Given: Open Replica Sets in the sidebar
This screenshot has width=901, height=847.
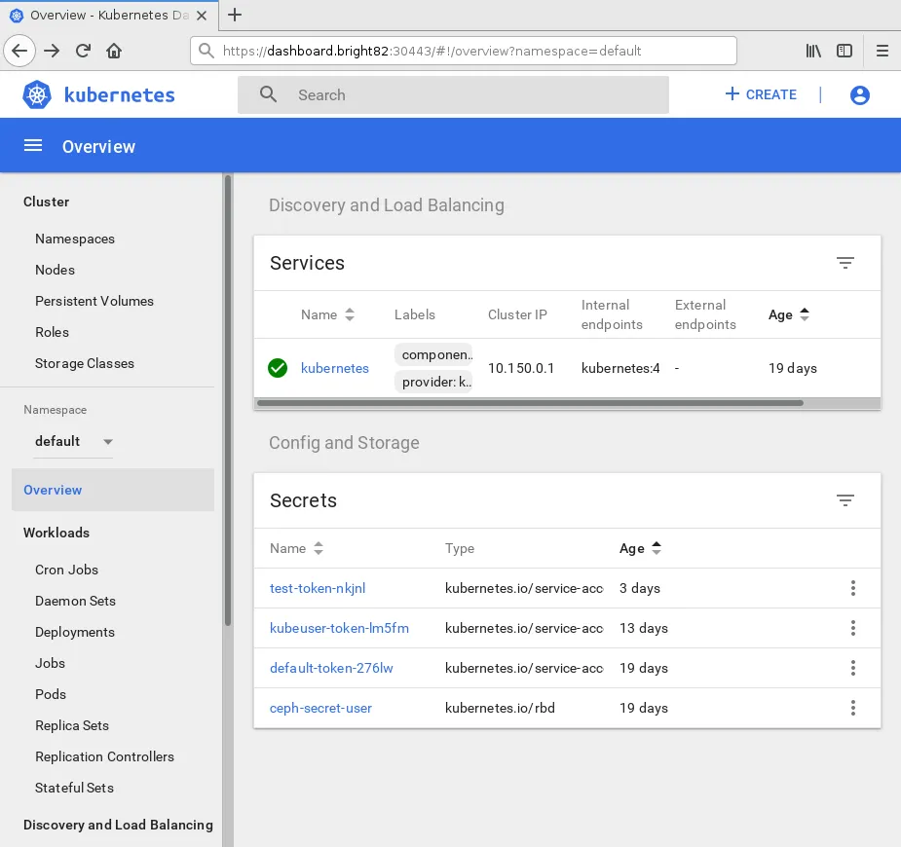Looking at the screenshot, I should point(72,725).
